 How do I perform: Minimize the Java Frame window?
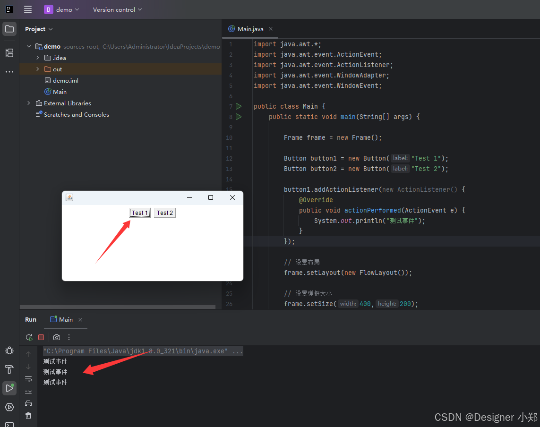189,197
